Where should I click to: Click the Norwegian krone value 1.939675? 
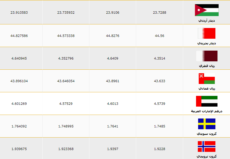(x=19, y=149)
